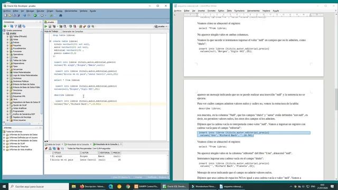This screenshot has height=190, width=338.
Task: Click the Undo arrow icon in the main toolbar
Action: coord(24,15)
